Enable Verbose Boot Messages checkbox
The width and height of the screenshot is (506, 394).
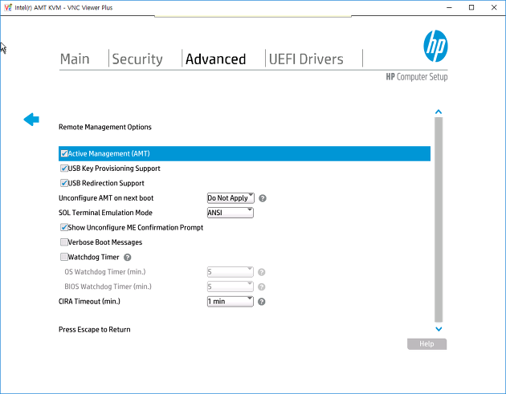pos(64,242)
